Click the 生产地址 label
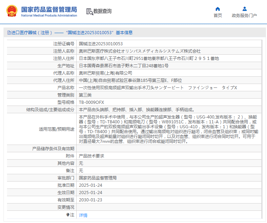 tap(66, 66)
